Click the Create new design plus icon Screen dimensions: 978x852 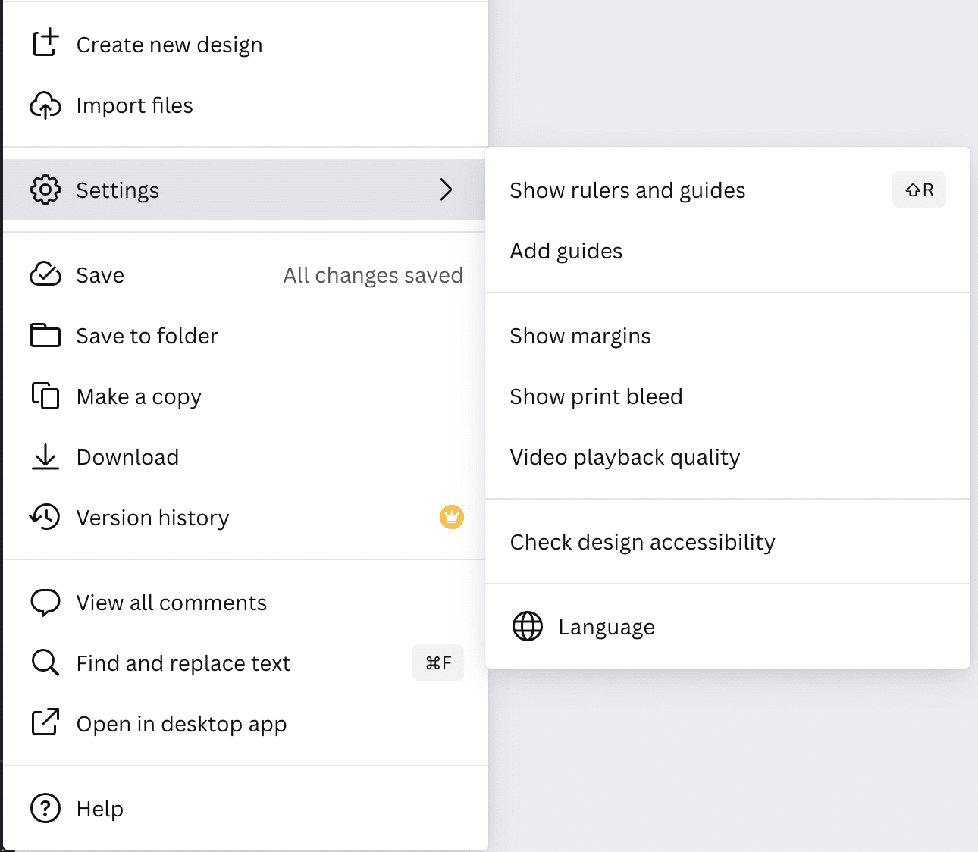point(45,43)
